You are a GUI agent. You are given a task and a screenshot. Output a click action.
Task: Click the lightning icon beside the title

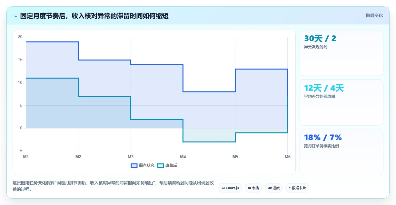point(15,16)
